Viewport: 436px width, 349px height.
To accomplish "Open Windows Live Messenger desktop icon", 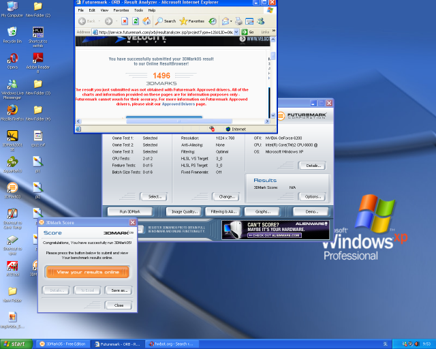I will click(x=12, y=89).
